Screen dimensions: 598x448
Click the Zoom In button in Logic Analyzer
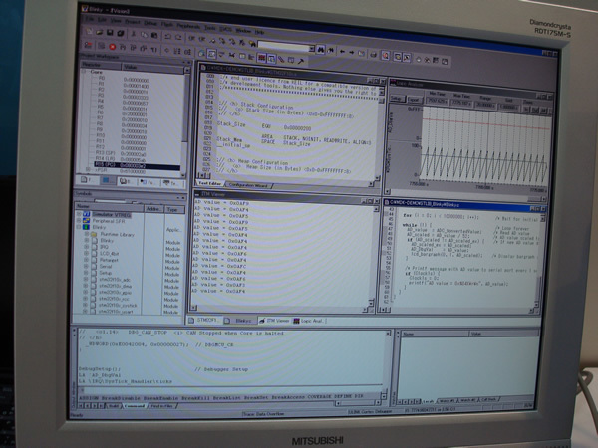click(x=526, y=109)
